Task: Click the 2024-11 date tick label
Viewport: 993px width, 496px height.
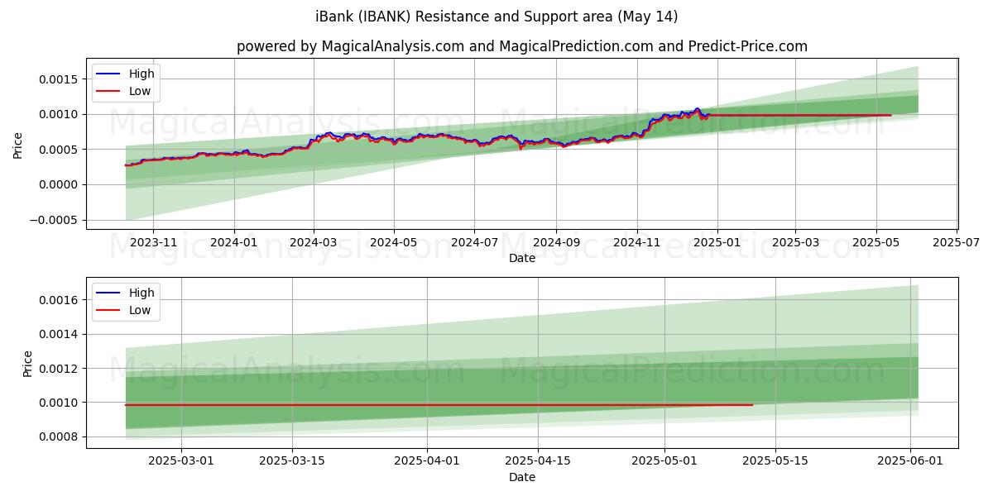Action: 637,244
